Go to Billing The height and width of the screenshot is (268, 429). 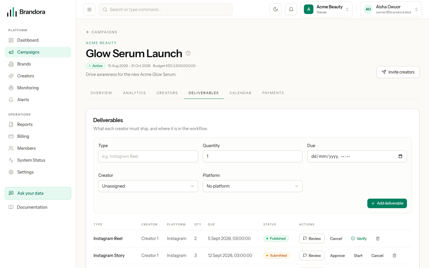[x=38, y=136]
